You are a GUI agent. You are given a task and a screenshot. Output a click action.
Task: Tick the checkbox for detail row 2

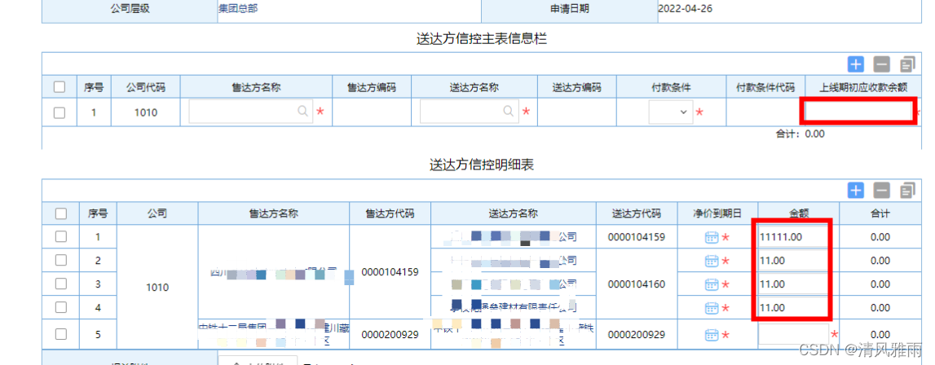61,260
